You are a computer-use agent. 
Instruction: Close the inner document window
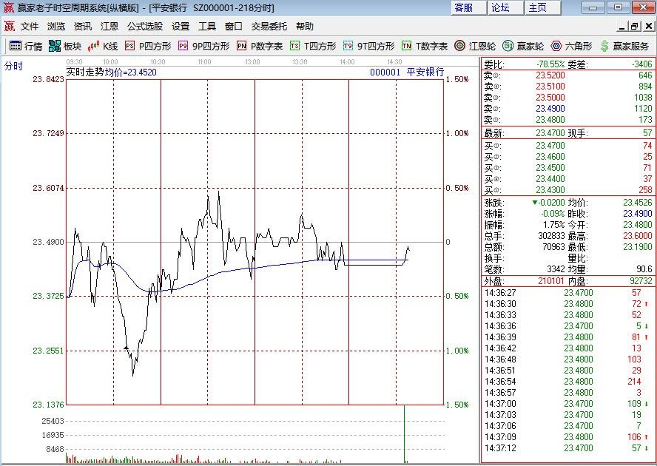(x=649, y=27)
